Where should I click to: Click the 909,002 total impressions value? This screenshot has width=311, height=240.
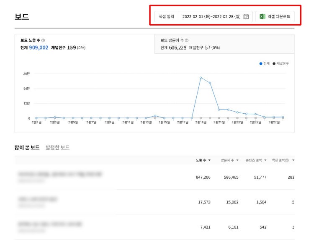39,48
